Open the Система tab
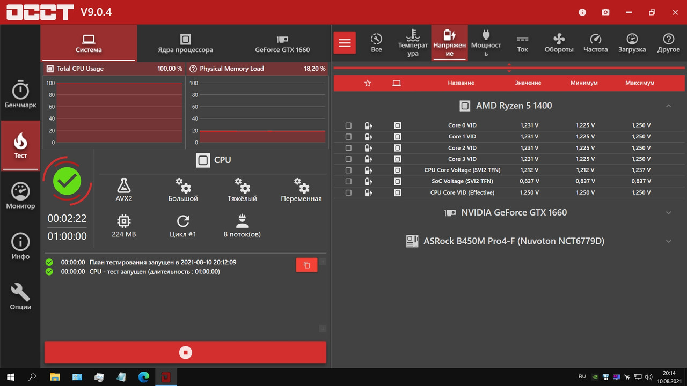This screenshot has height=386, width=687. 89,43
